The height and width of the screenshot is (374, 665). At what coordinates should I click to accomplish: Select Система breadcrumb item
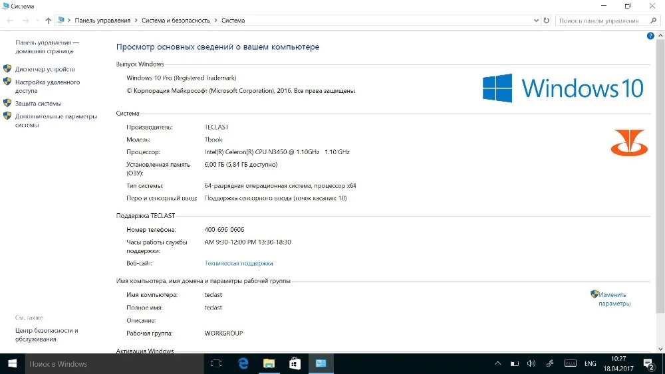click(x=233, y=21)
